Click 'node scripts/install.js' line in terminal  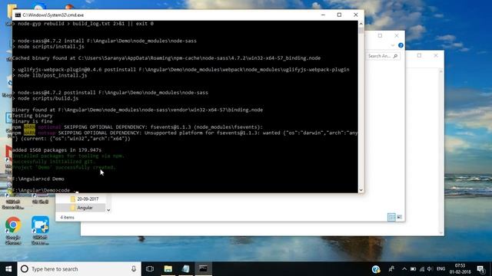click(x=48, y=47)
